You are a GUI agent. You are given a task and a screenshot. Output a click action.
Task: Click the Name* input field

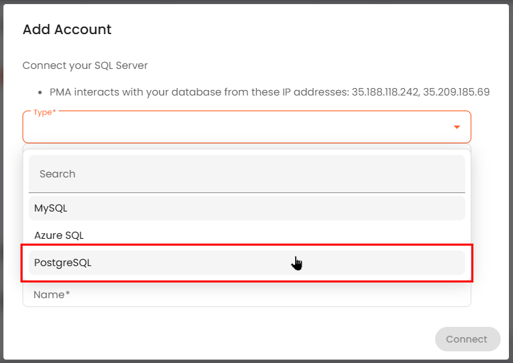(246, 295)
